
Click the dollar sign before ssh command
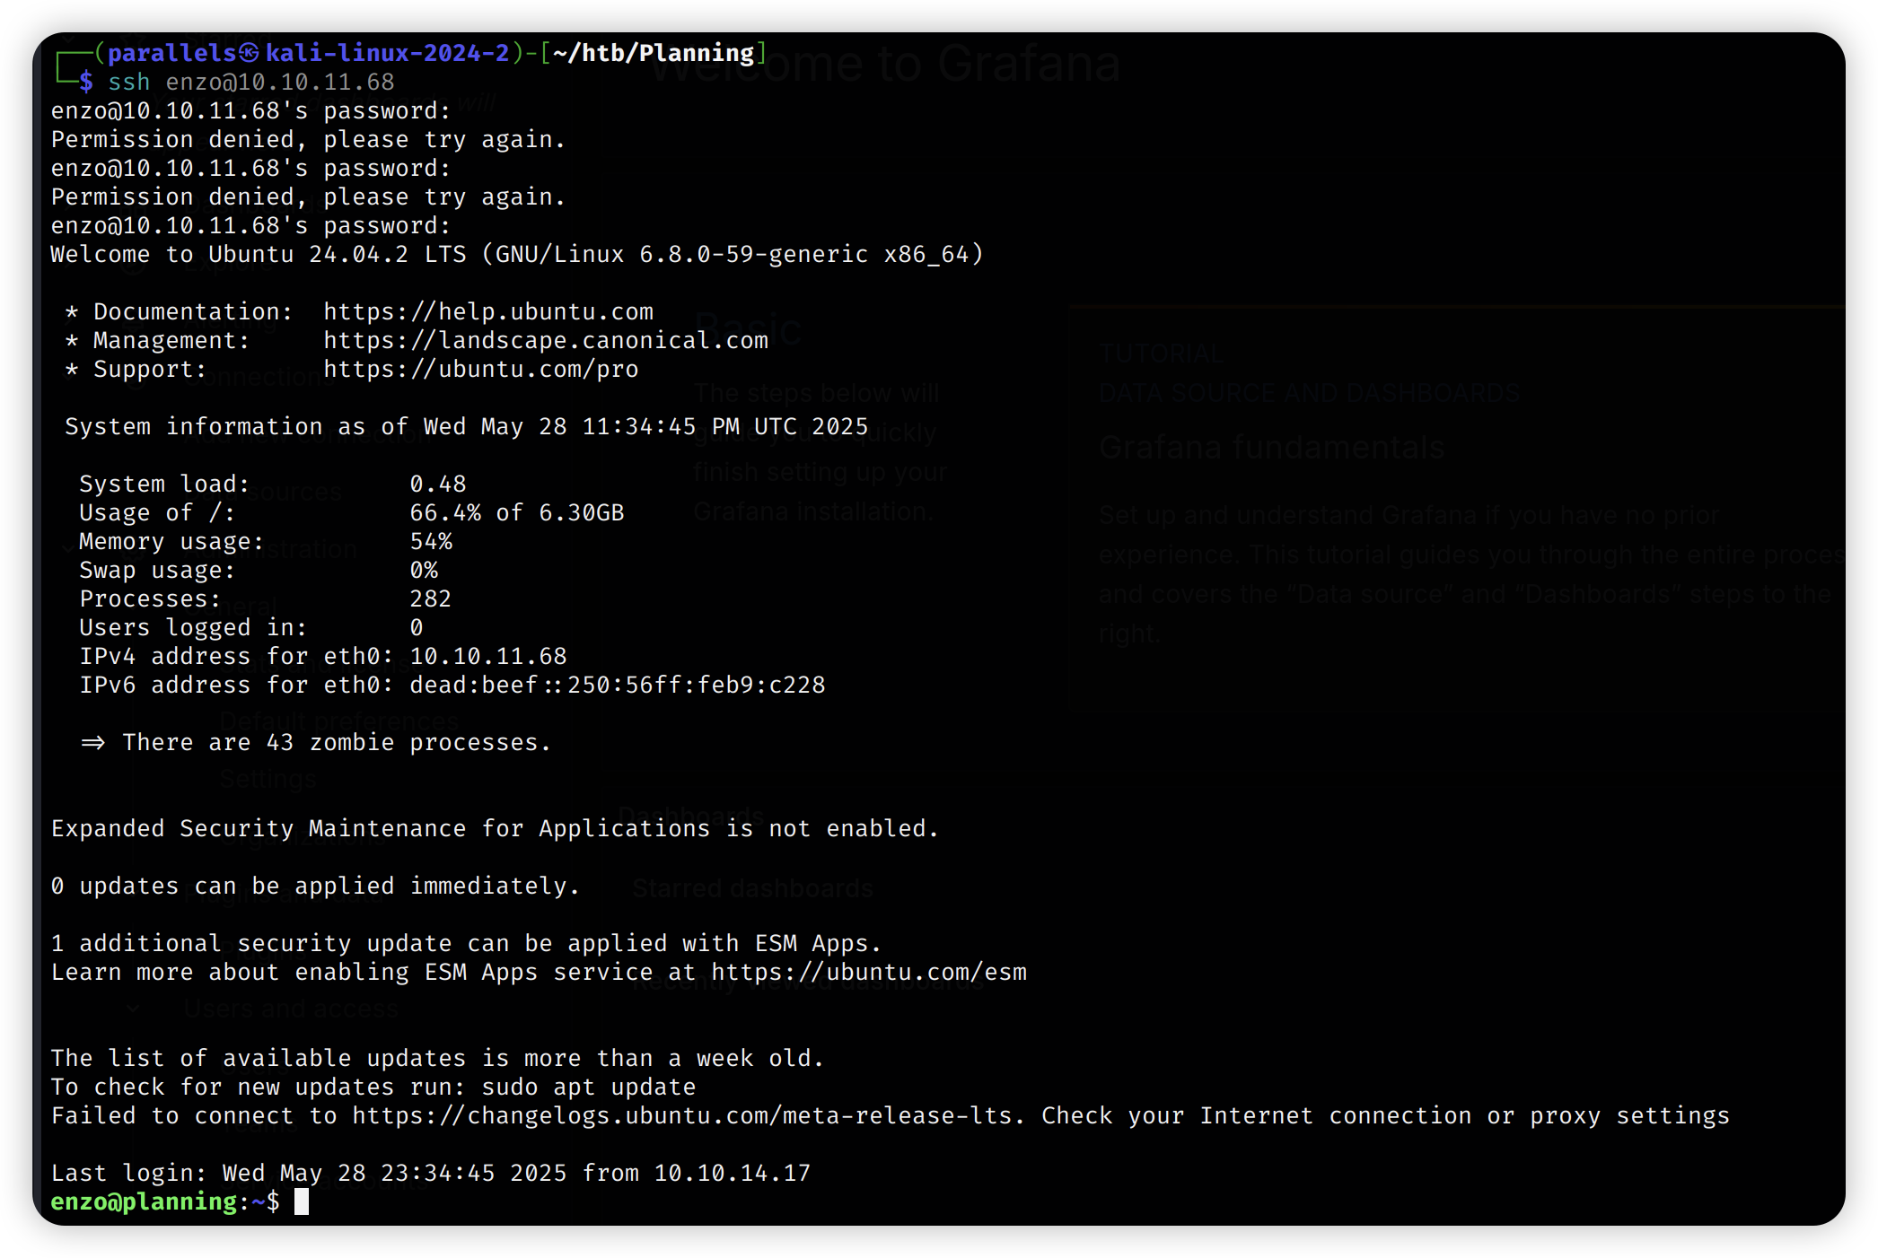point(86,83)
